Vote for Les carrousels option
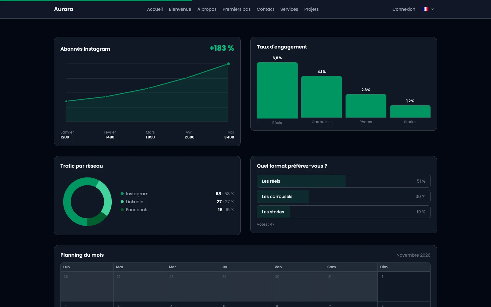This screenshot has height=307, width=491. (x=343, y=196)
